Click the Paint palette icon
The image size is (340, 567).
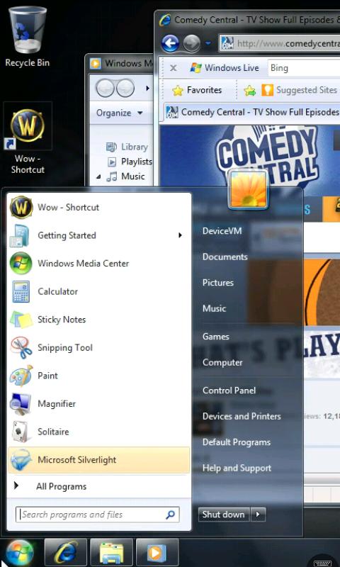coord(21,376)
